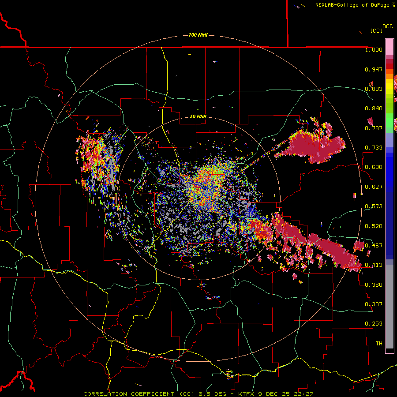Click the 50 NMI range ring label

(x=198, y=117)
